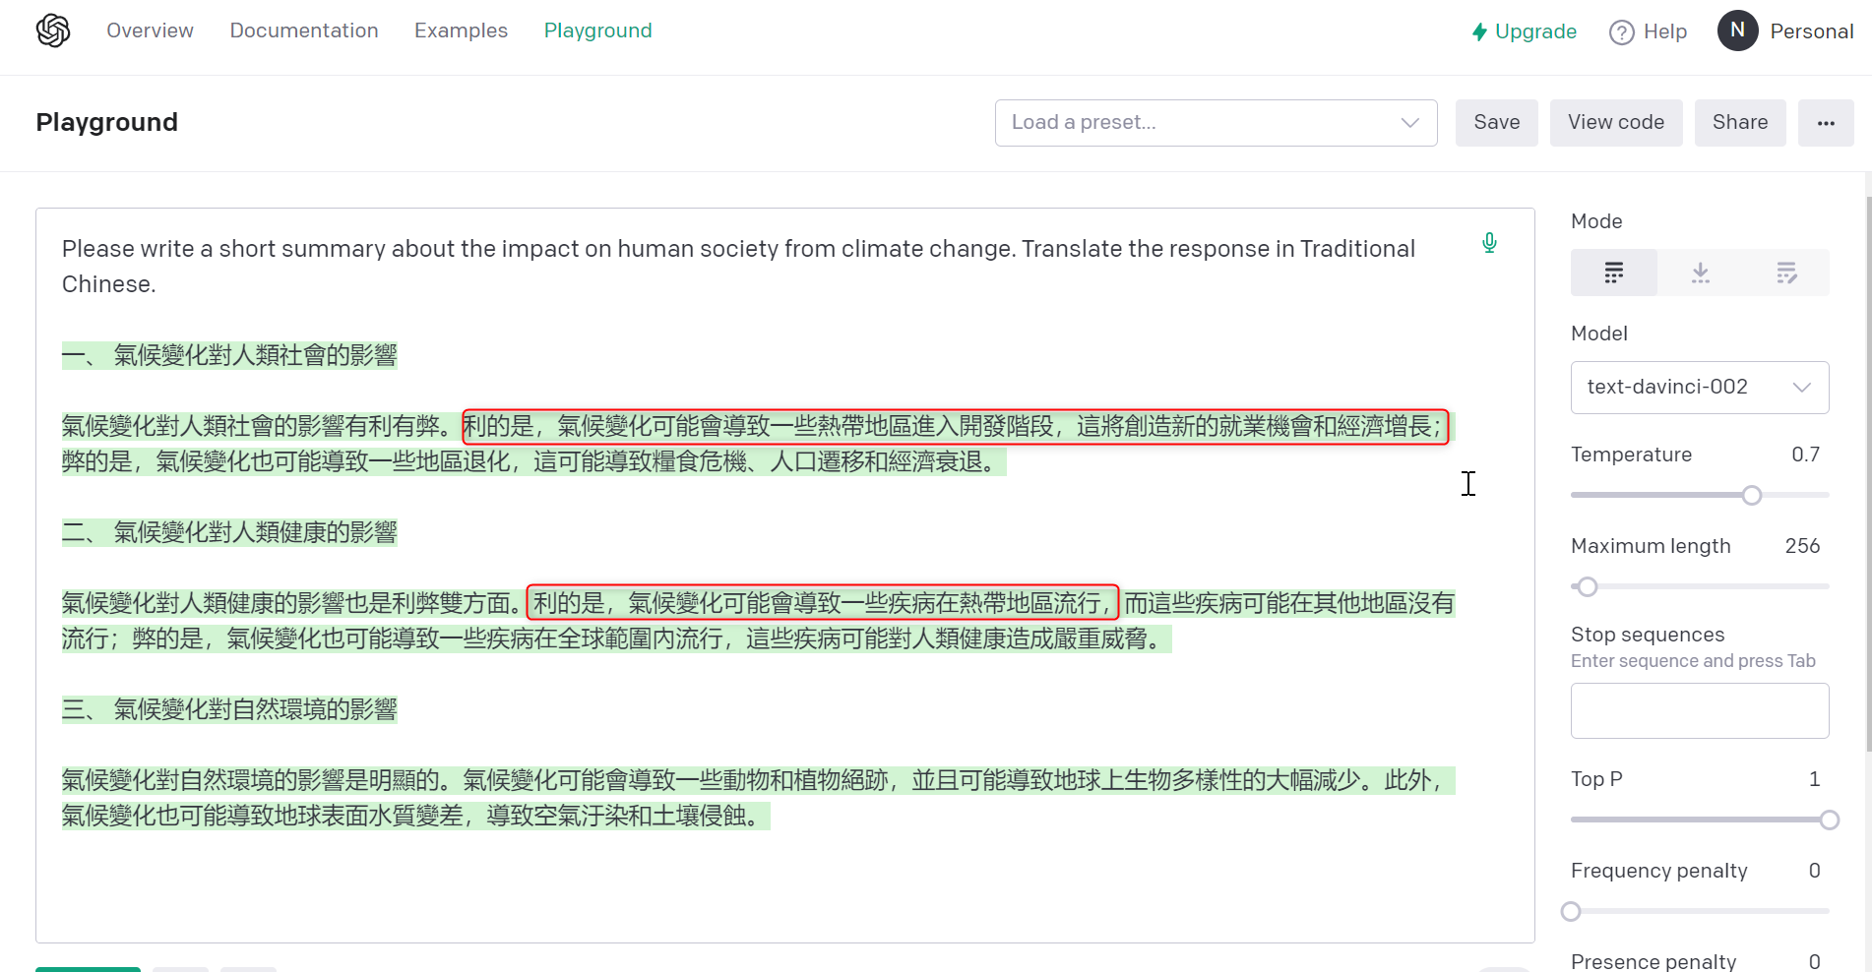Click inside the Stop sequences field
1872x972 pixels.
coord(1700,710)
